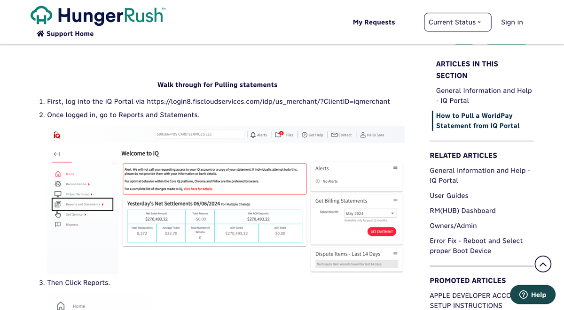Click the GET STATEMENT button
The height and width of the screenshot is (310, 564).
click(382, 231)
